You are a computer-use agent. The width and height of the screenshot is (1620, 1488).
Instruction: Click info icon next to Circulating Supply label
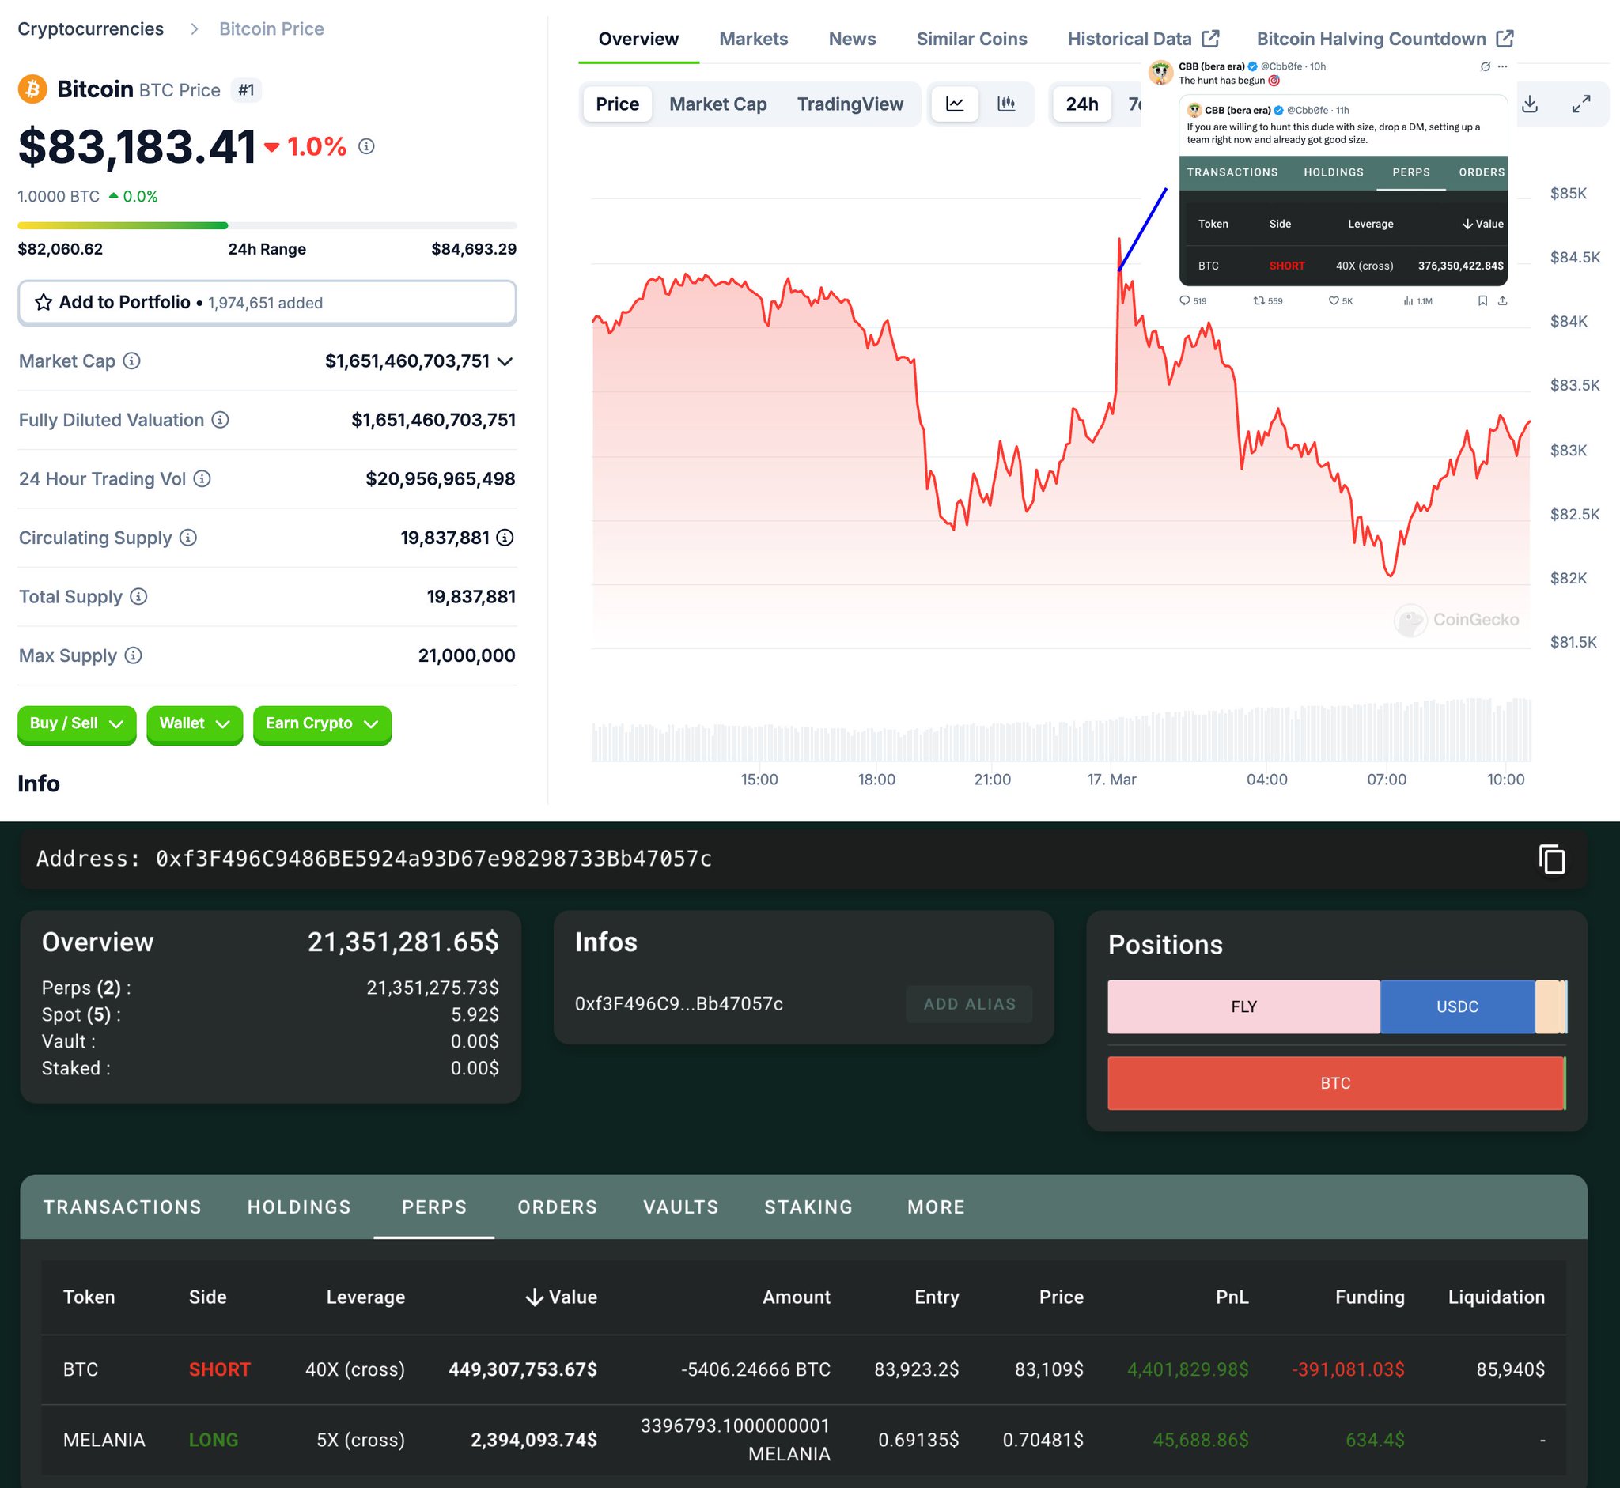click(x=187, y=537)
